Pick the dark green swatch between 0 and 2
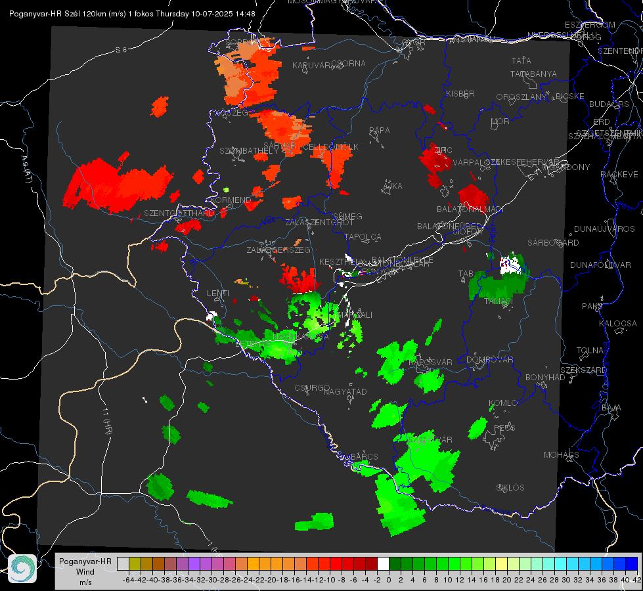 395,563
